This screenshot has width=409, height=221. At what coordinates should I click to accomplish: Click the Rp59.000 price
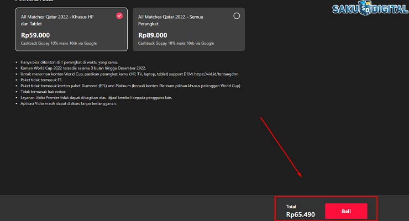34,34
